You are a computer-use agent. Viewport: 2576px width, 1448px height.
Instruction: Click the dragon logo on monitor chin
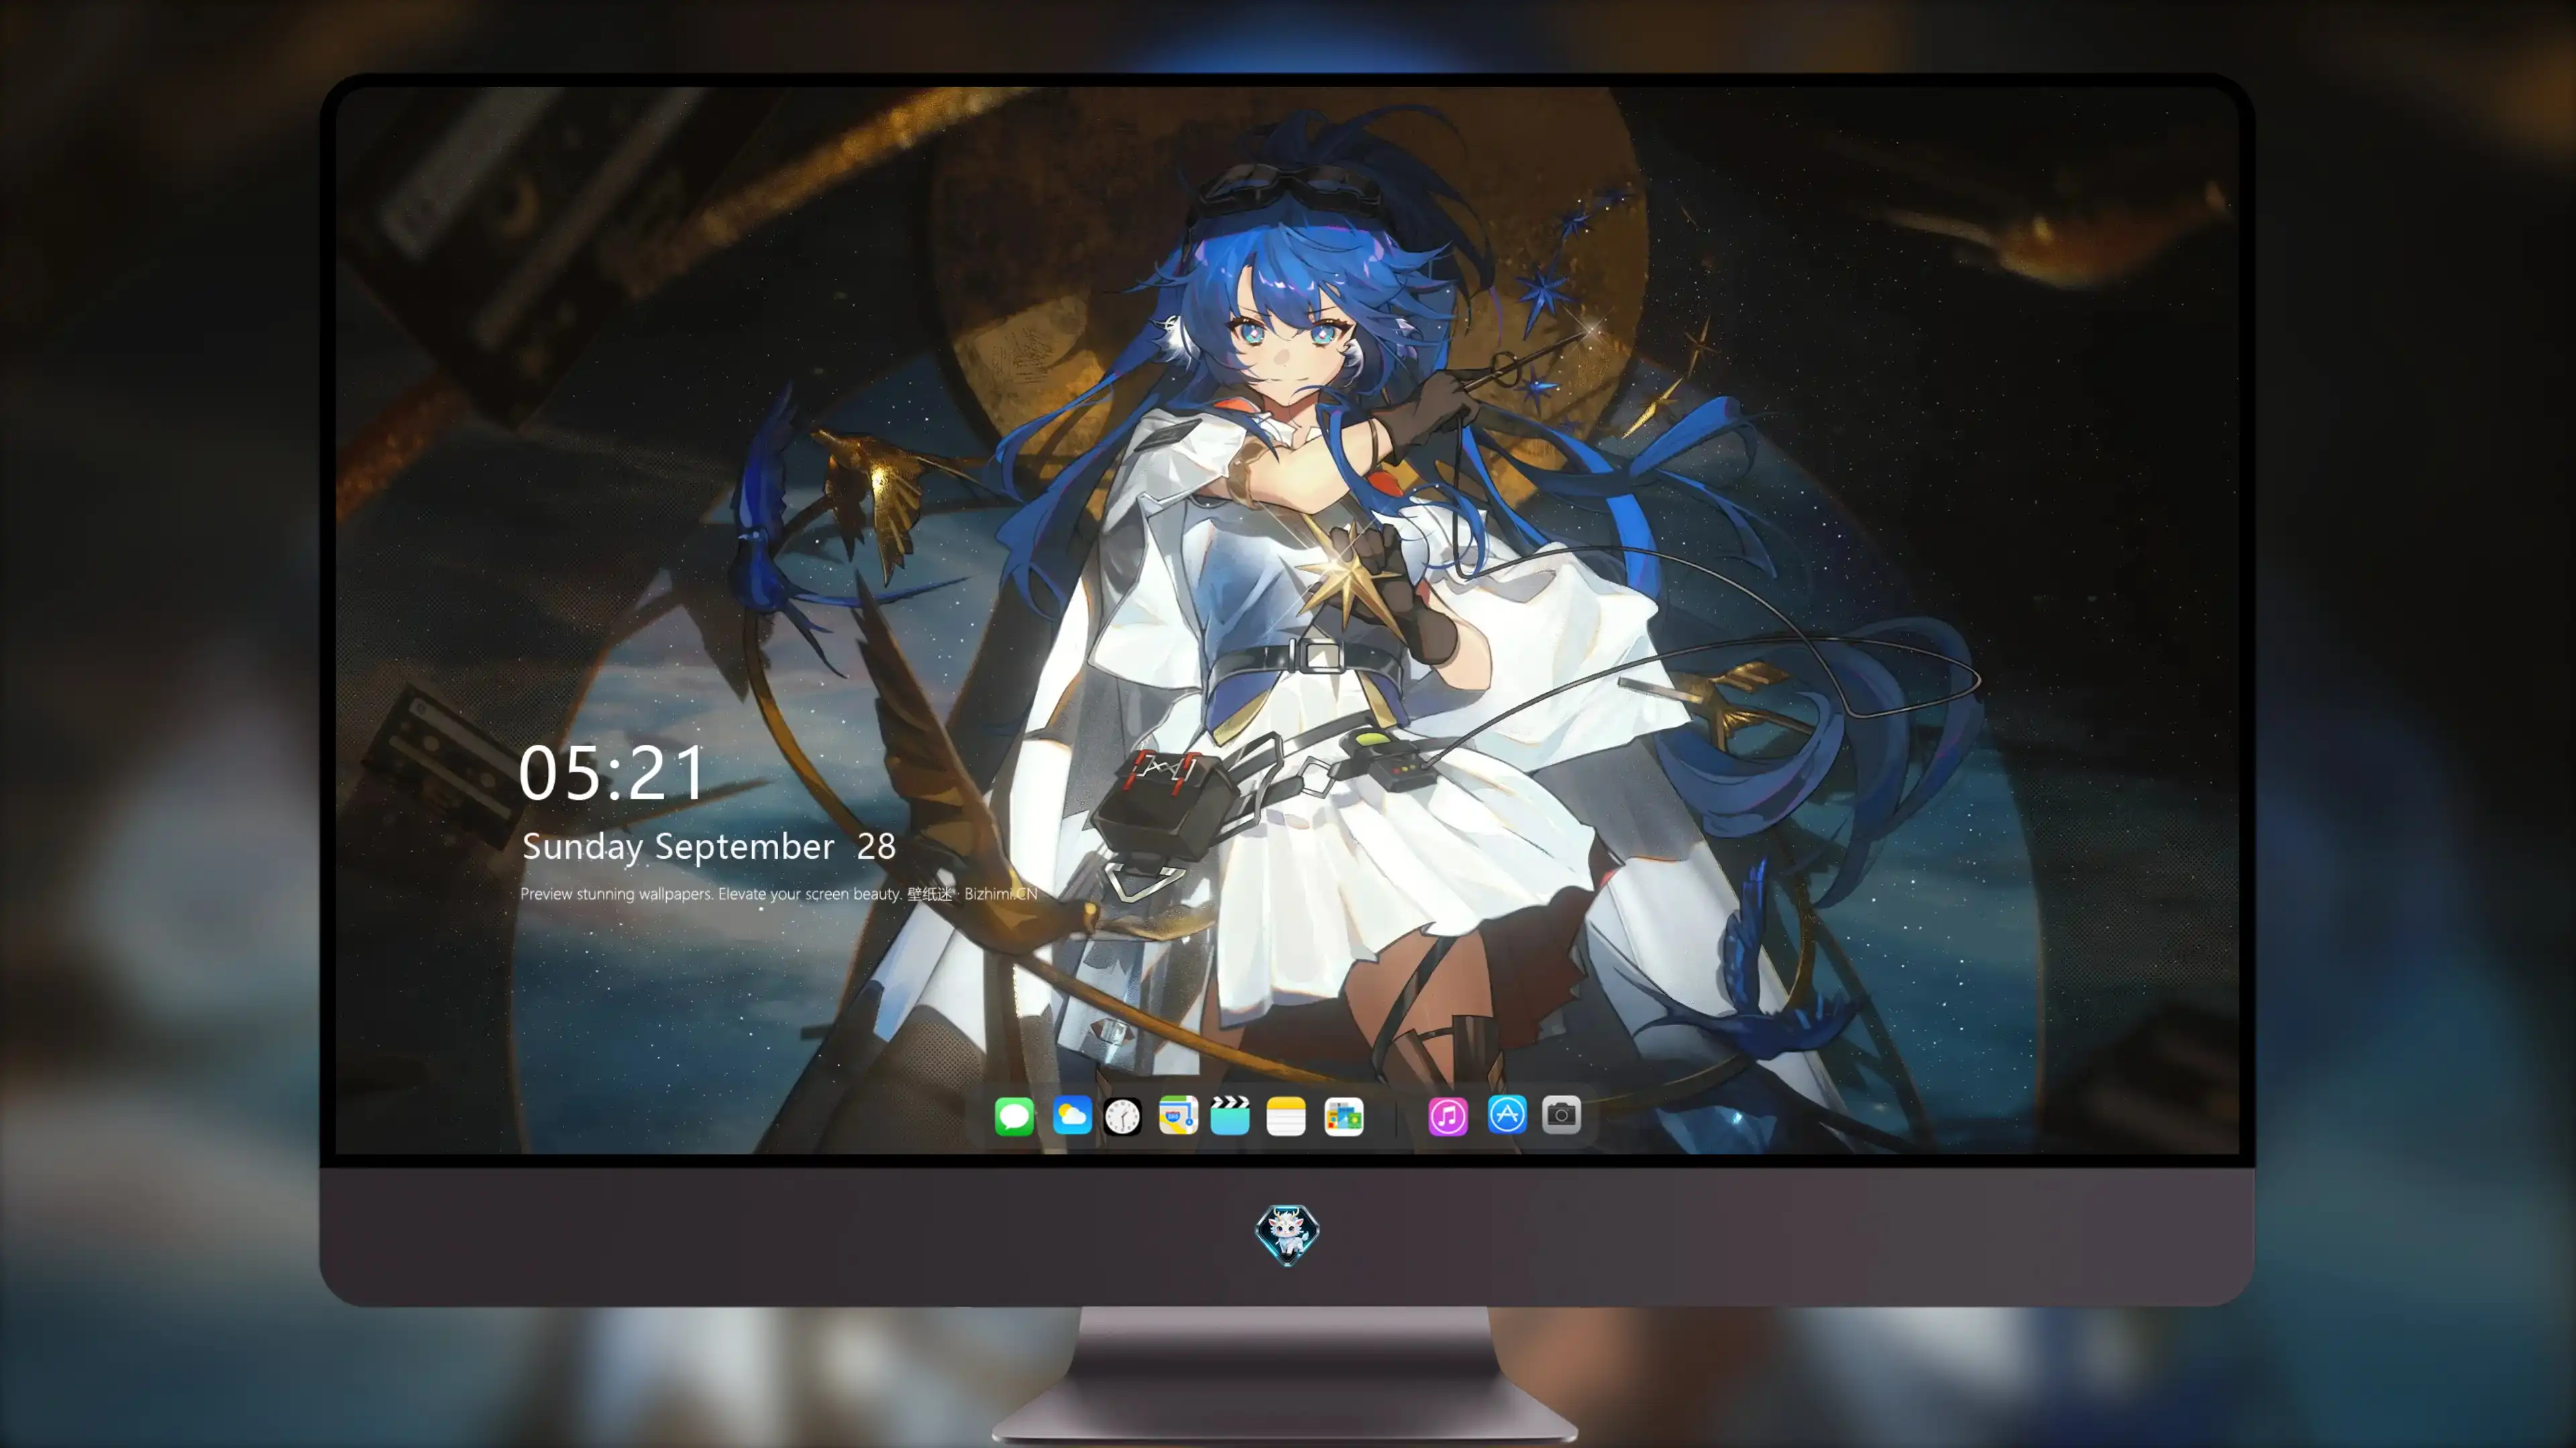tap(1287, 1234)
